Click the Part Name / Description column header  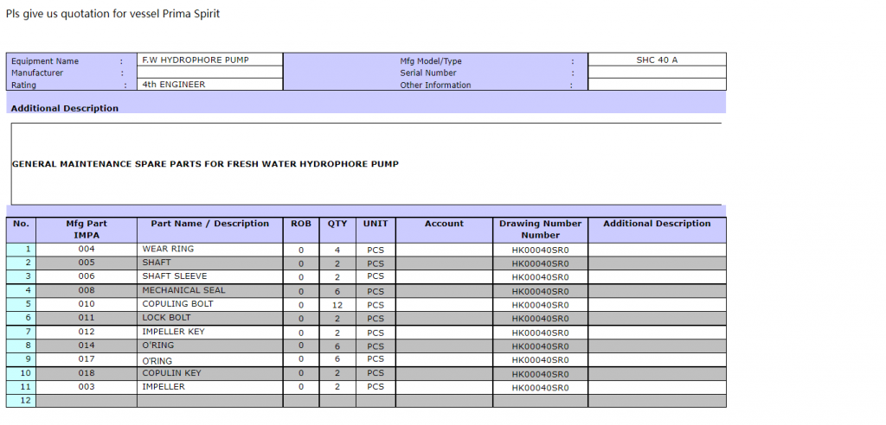(210, 224)
